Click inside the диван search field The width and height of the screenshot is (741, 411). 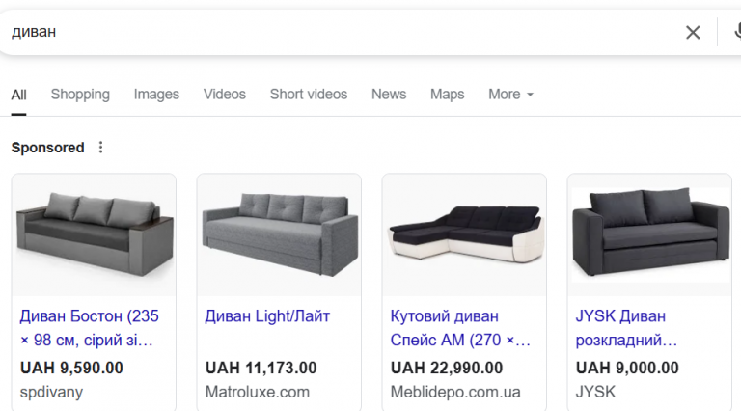pos(341,32)
